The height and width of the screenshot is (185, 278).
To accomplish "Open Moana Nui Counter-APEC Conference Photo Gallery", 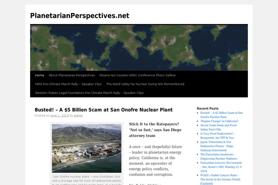I will (138, 75).
